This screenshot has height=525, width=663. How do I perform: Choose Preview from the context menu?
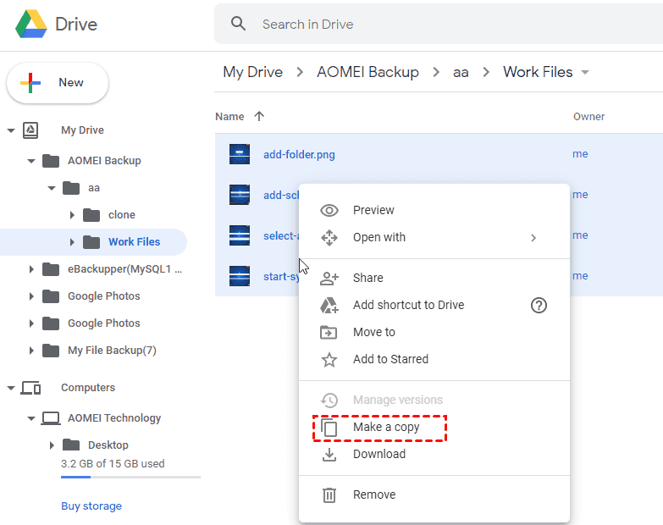(434, 210)
